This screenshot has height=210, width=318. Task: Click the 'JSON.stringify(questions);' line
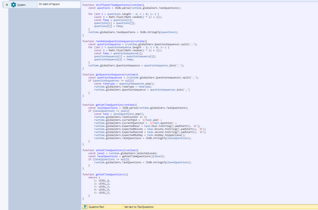tap(133, 32)
